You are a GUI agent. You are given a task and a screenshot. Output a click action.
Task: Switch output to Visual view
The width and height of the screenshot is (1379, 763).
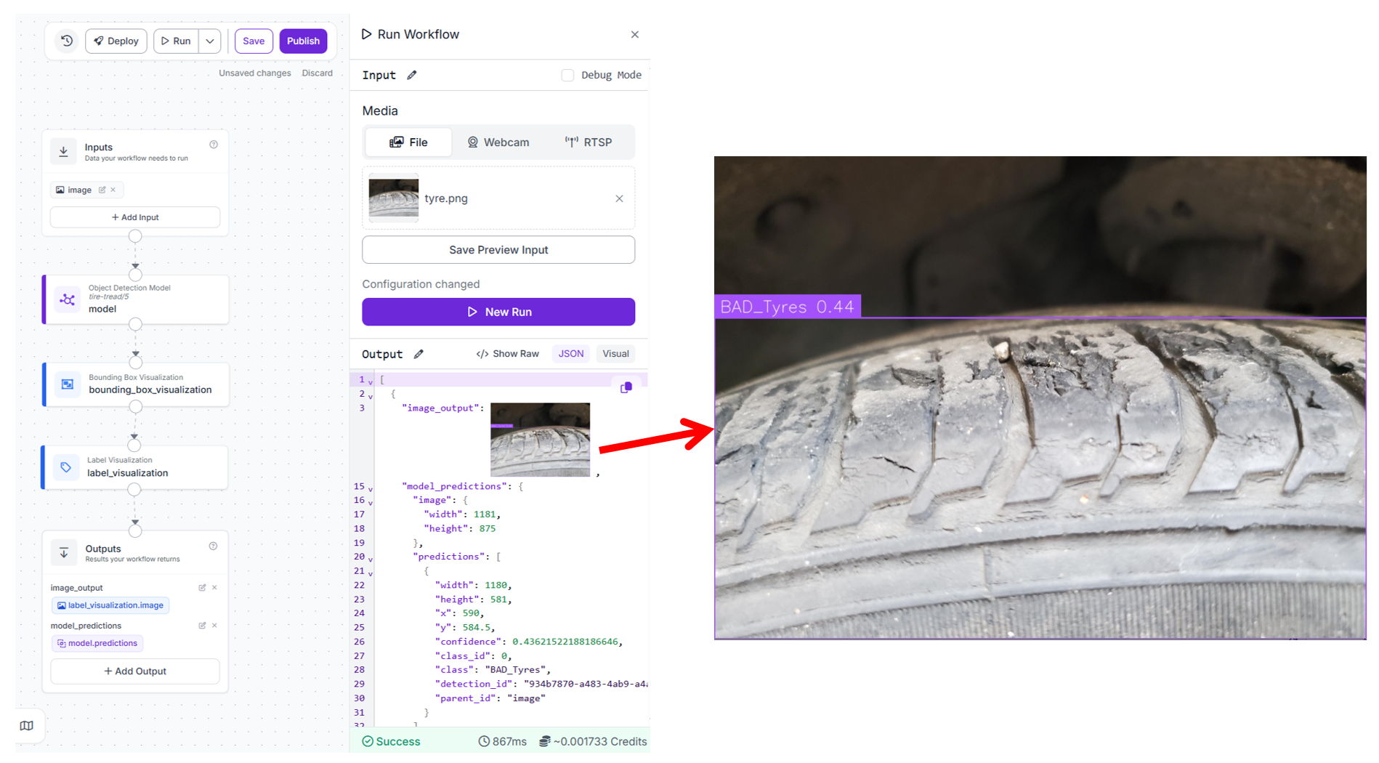coord(615,354)
